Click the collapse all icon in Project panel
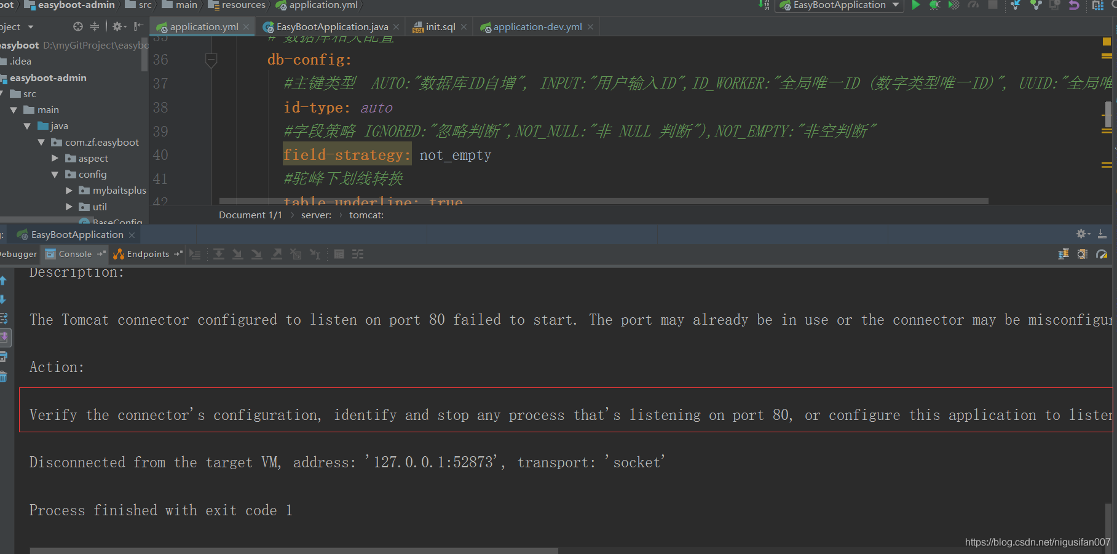Viewport: 1117px width, 554px height. coord(94,26)
